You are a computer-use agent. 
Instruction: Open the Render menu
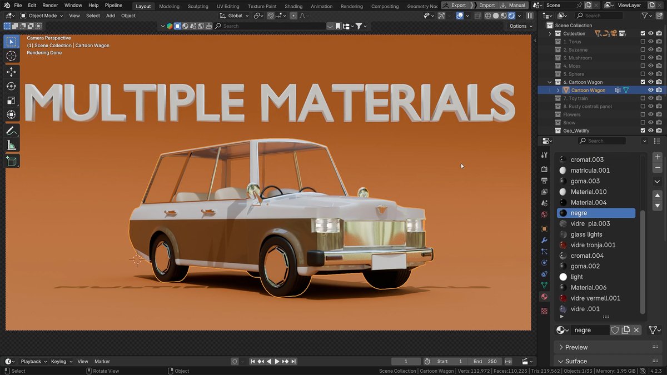point(50,5)
